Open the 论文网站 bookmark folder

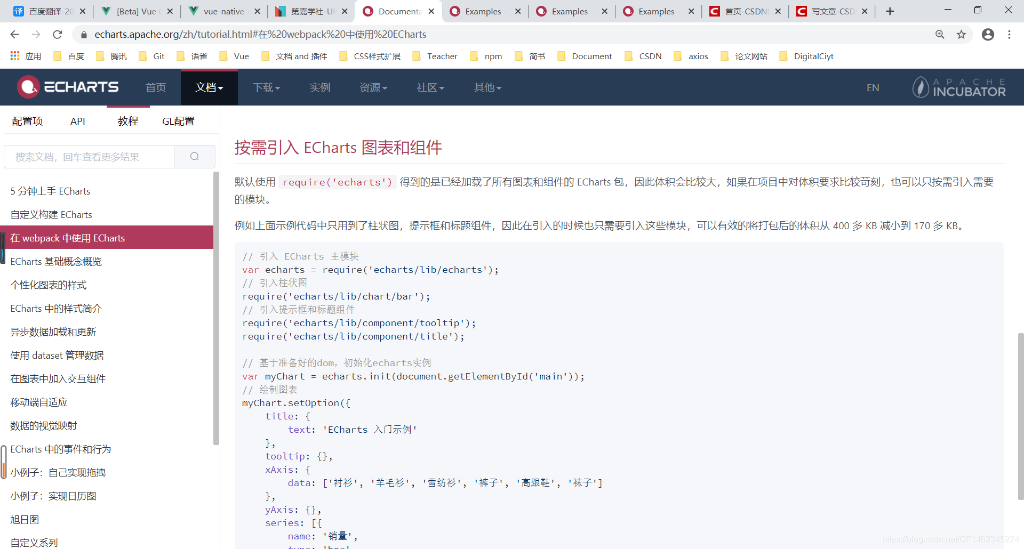click(744, 56)
